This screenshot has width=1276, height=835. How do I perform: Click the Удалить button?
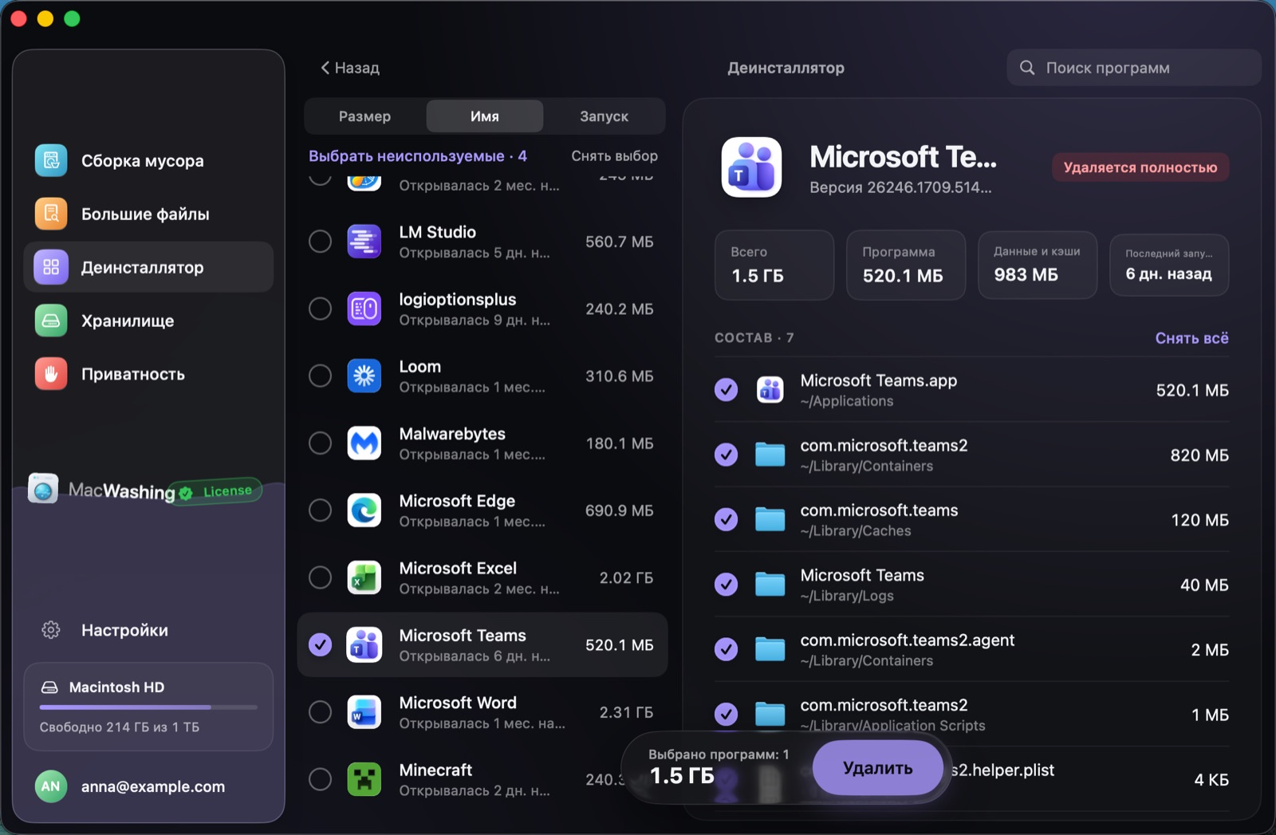(878, 768)
